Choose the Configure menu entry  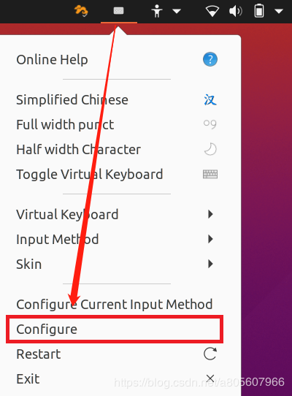point(115,329)
